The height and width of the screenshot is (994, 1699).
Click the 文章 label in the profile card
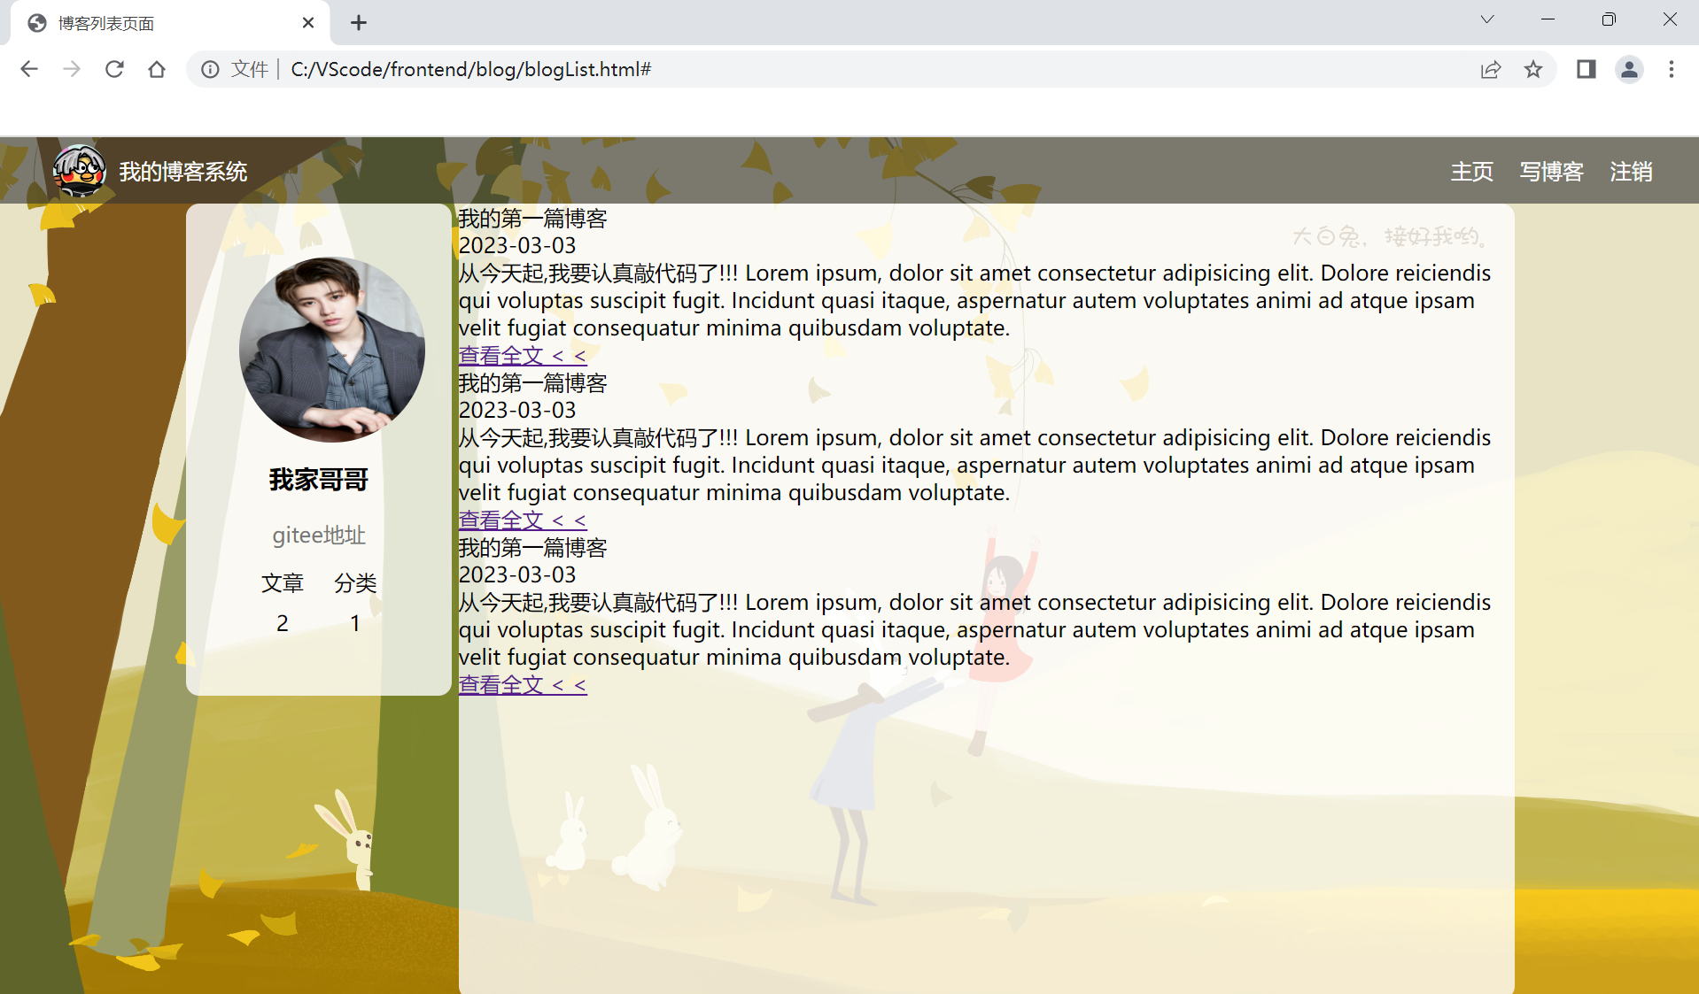[x=283, y=583]
